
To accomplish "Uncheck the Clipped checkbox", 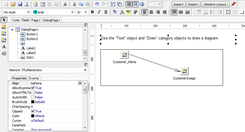I will [x=33, y=111].
